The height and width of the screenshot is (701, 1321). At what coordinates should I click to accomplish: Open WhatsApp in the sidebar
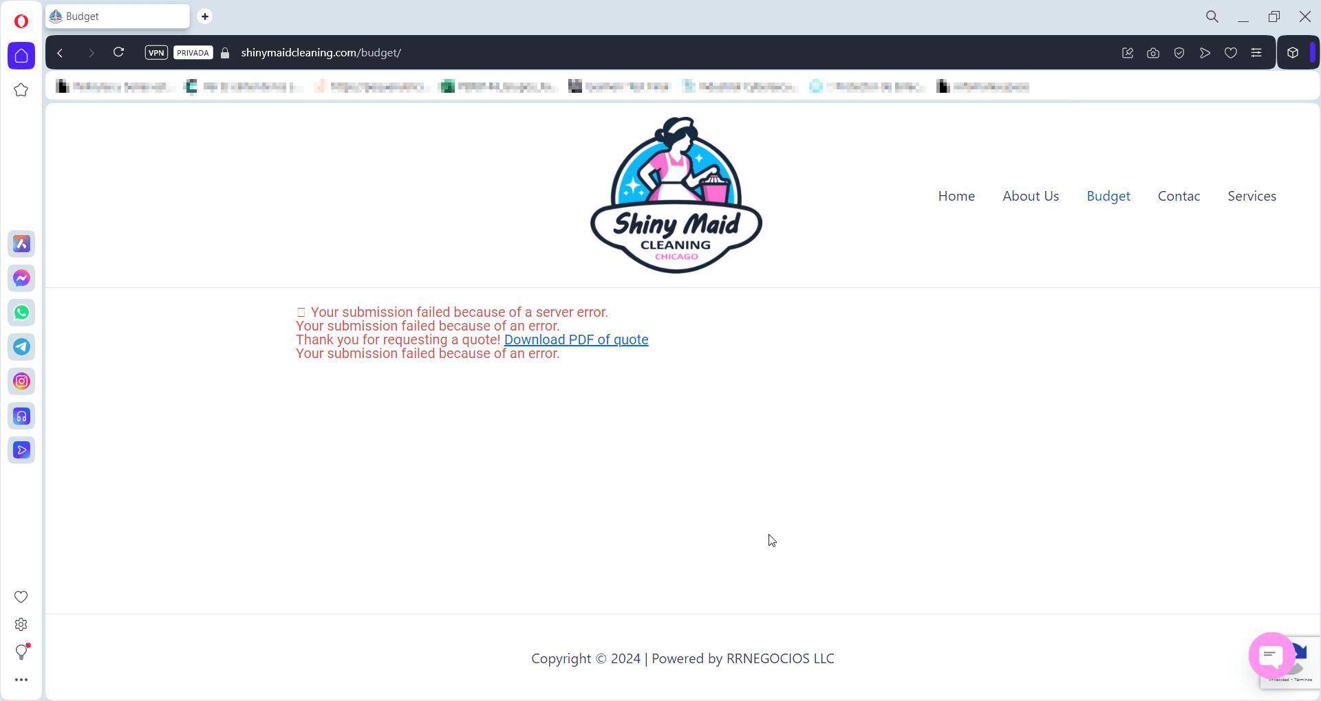21,312
